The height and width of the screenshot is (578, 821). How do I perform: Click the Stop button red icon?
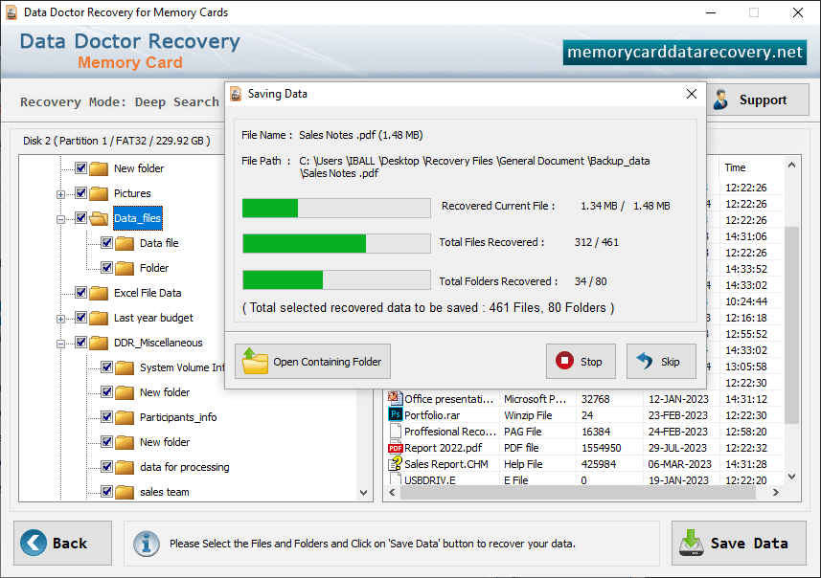click(564, 361)
